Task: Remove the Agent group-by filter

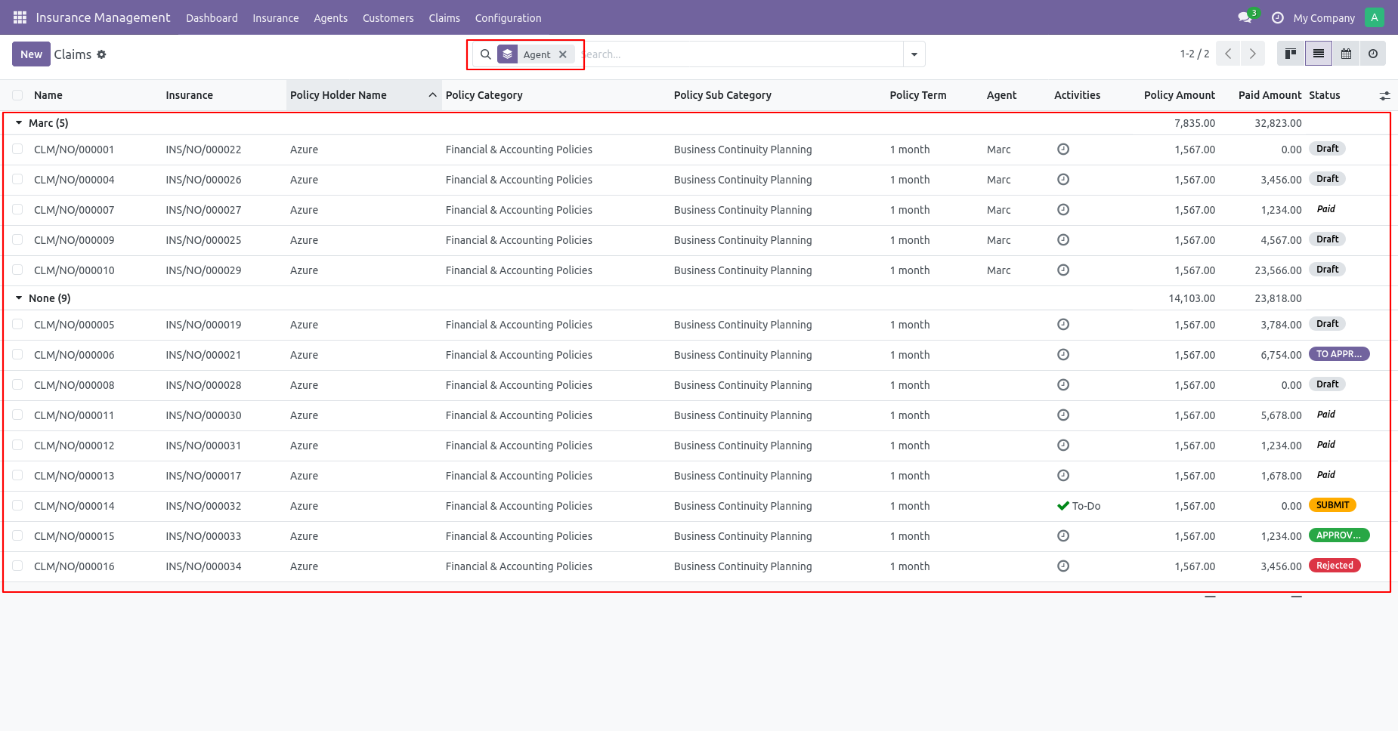Action: [563, 54]
